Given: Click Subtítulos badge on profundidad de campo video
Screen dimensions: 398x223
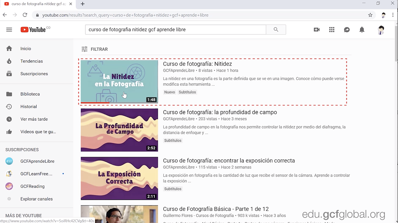Looking at the screenshot, I should 173,140.
